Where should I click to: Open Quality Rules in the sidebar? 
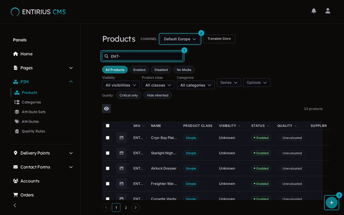click(x=33, y=131)
